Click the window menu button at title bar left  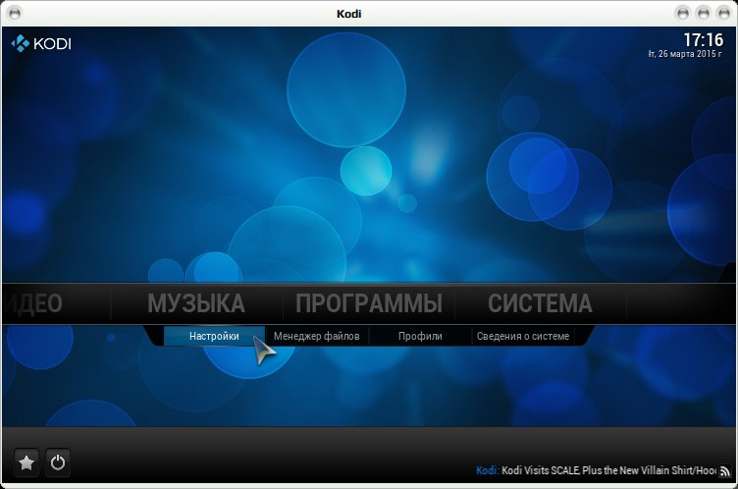15,13
